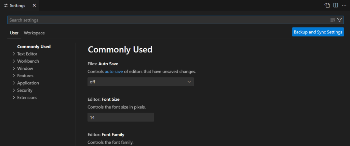
Task: Expand the Security settings group
Action: click(14, 90)
